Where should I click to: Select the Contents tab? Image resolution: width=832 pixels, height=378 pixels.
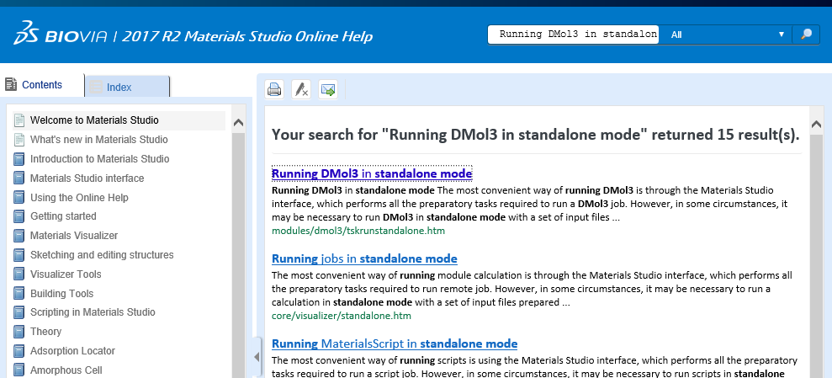point(41,85)
